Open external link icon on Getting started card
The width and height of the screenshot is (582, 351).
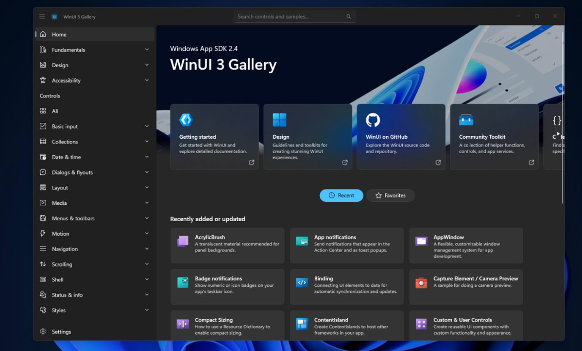(x=252, y=162)
